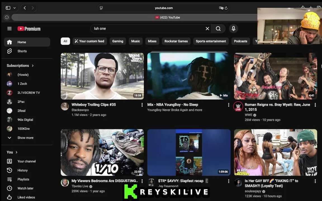Play NBA YoungBoy No Sleep mix thumbnail
This screenshot has width=322, height=201.
pyautogui.click(x=189, y=76)
